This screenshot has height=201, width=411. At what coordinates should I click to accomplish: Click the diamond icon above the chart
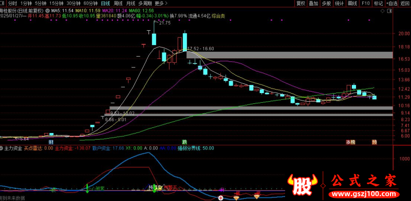point(383,11)
